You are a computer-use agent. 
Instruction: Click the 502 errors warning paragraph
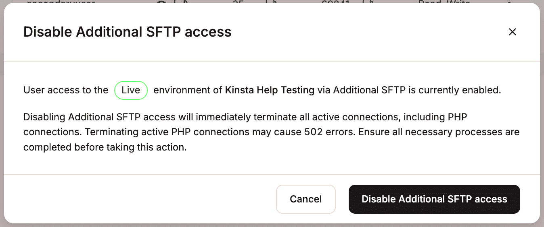(x=271, y=132)
